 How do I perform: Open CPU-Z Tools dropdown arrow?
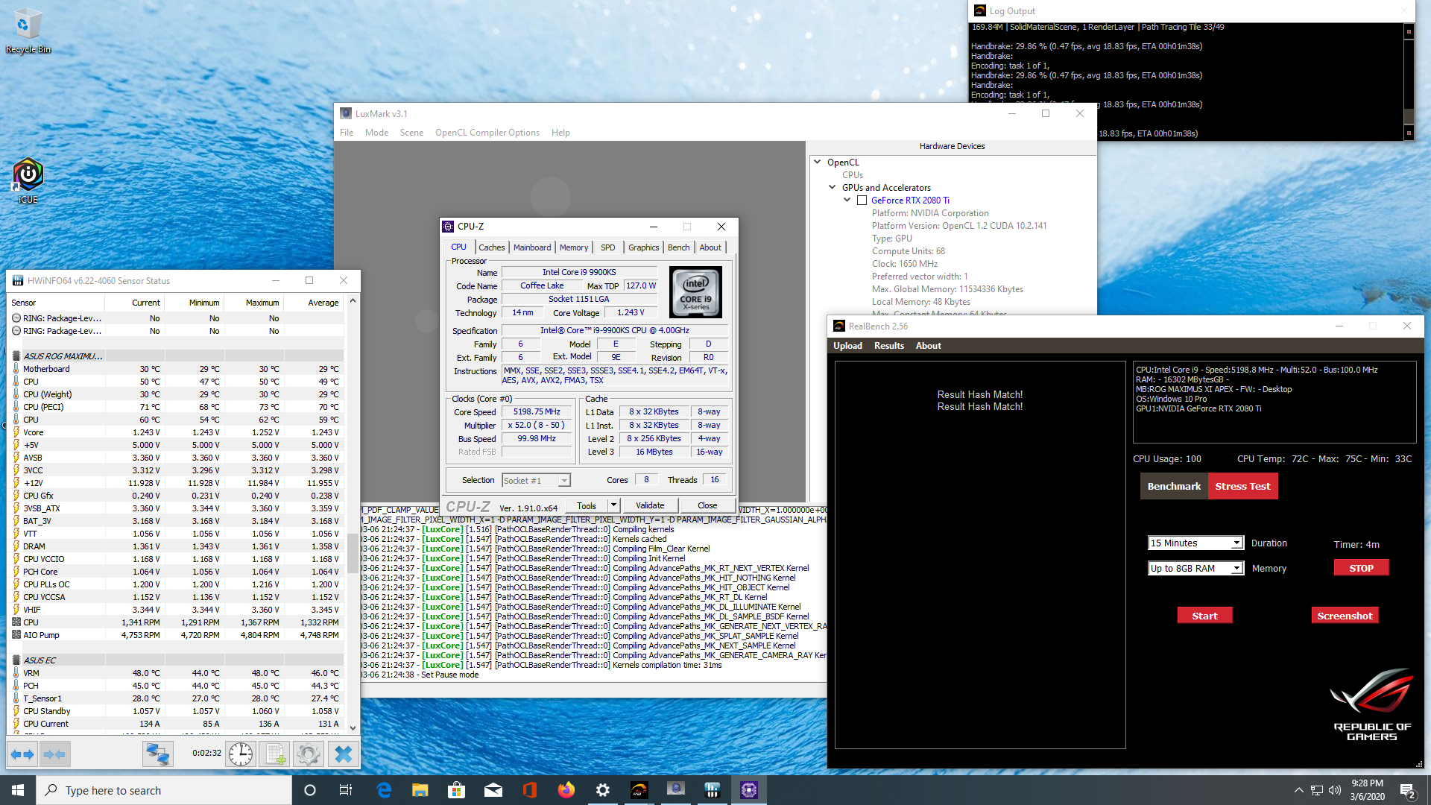[x=613, y=505]
